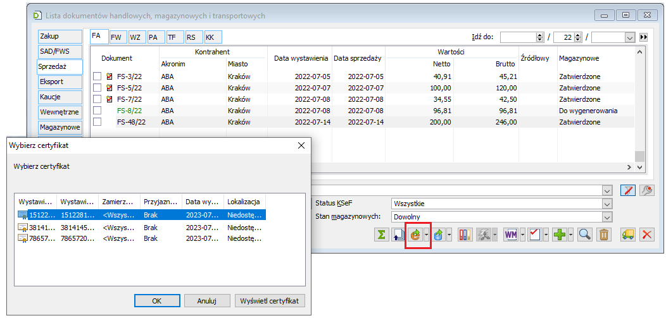Open the Eksport side tab
Screen dimensions: 666x318
coord(60,82)
